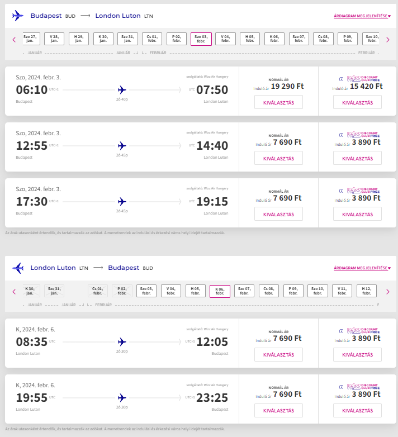The image size is (398, 437).
Task: Show previous outbound dates with left chevron
Action: [x=14, y=40]
